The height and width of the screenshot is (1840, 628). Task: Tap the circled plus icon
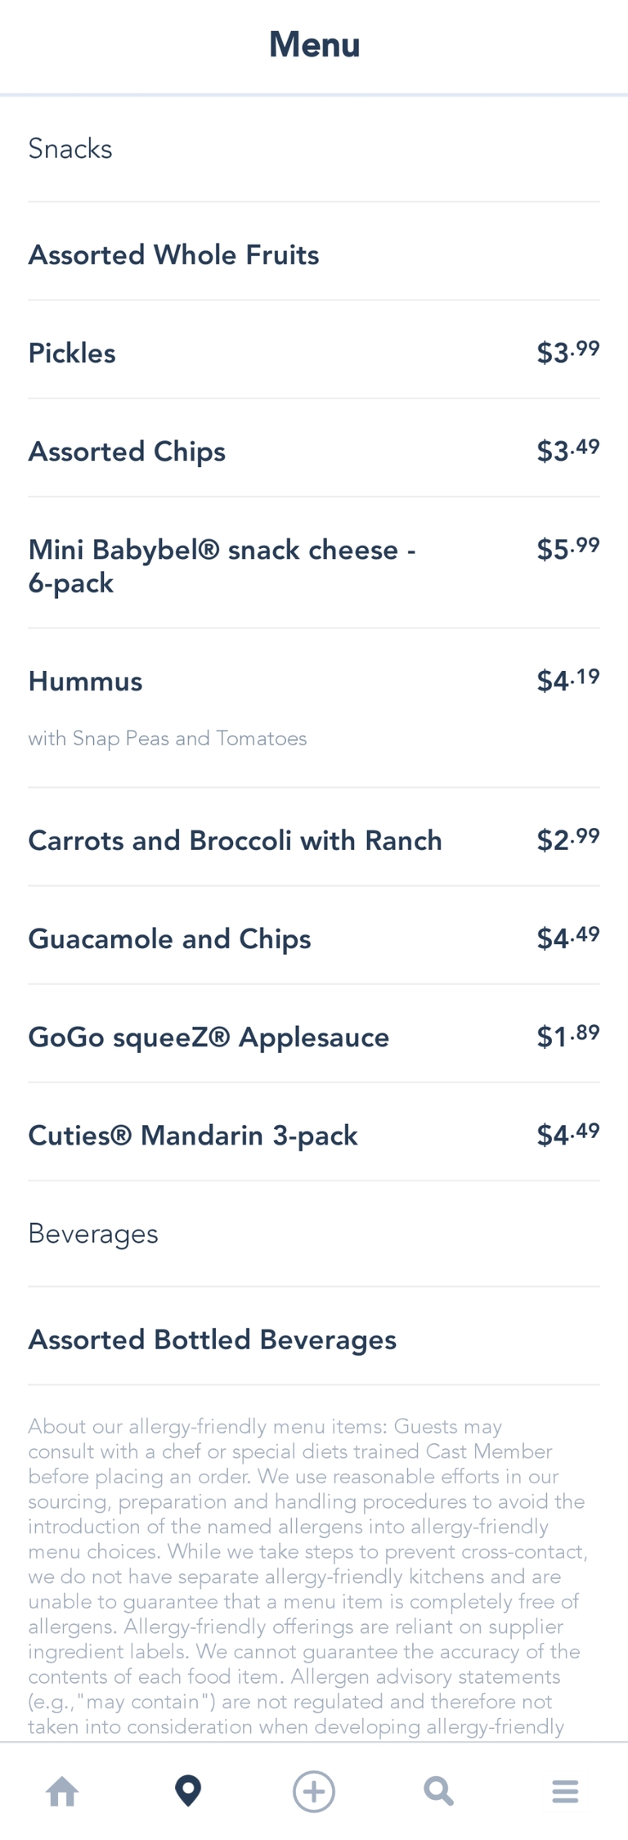click(x=314, y=1791)
